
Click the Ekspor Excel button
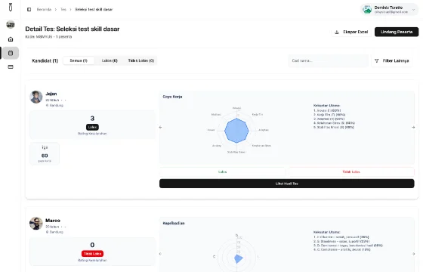[351, 32]
